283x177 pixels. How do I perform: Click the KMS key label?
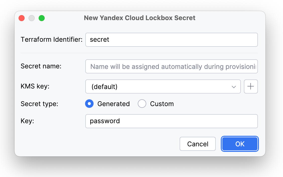pyautogui.click(x=35, y=86)
